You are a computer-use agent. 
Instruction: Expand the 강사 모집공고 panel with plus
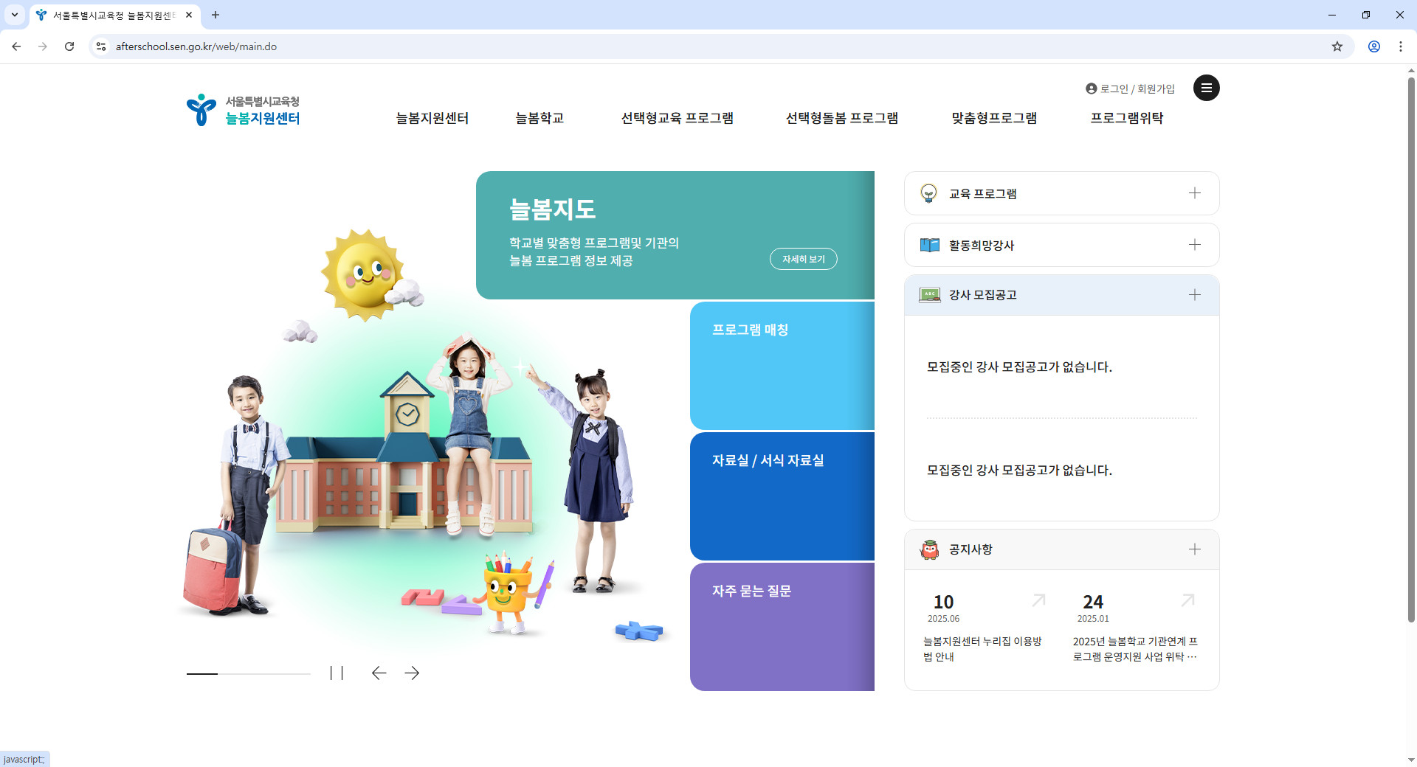point(1195,294)
